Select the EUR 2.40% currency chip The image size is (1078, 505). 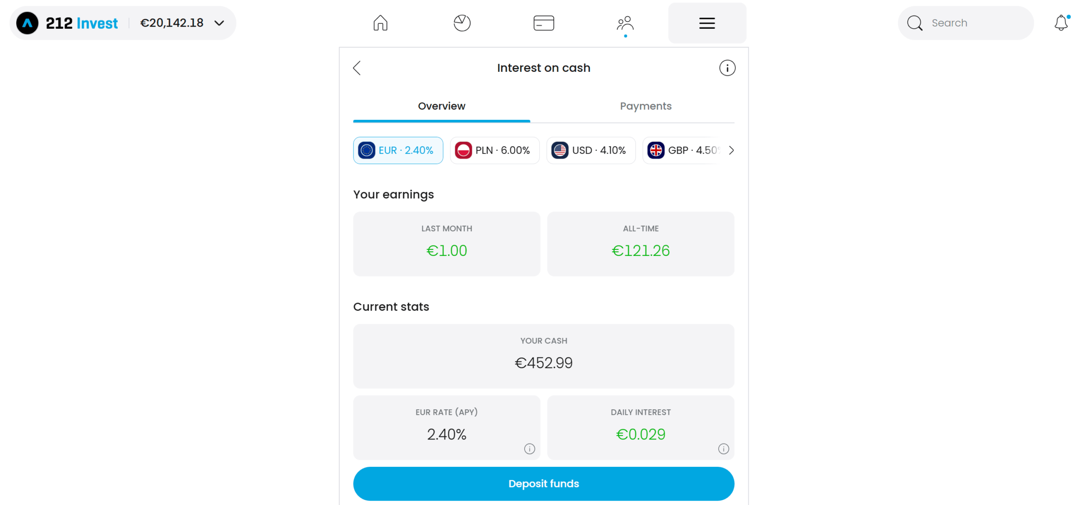[398, 150]
